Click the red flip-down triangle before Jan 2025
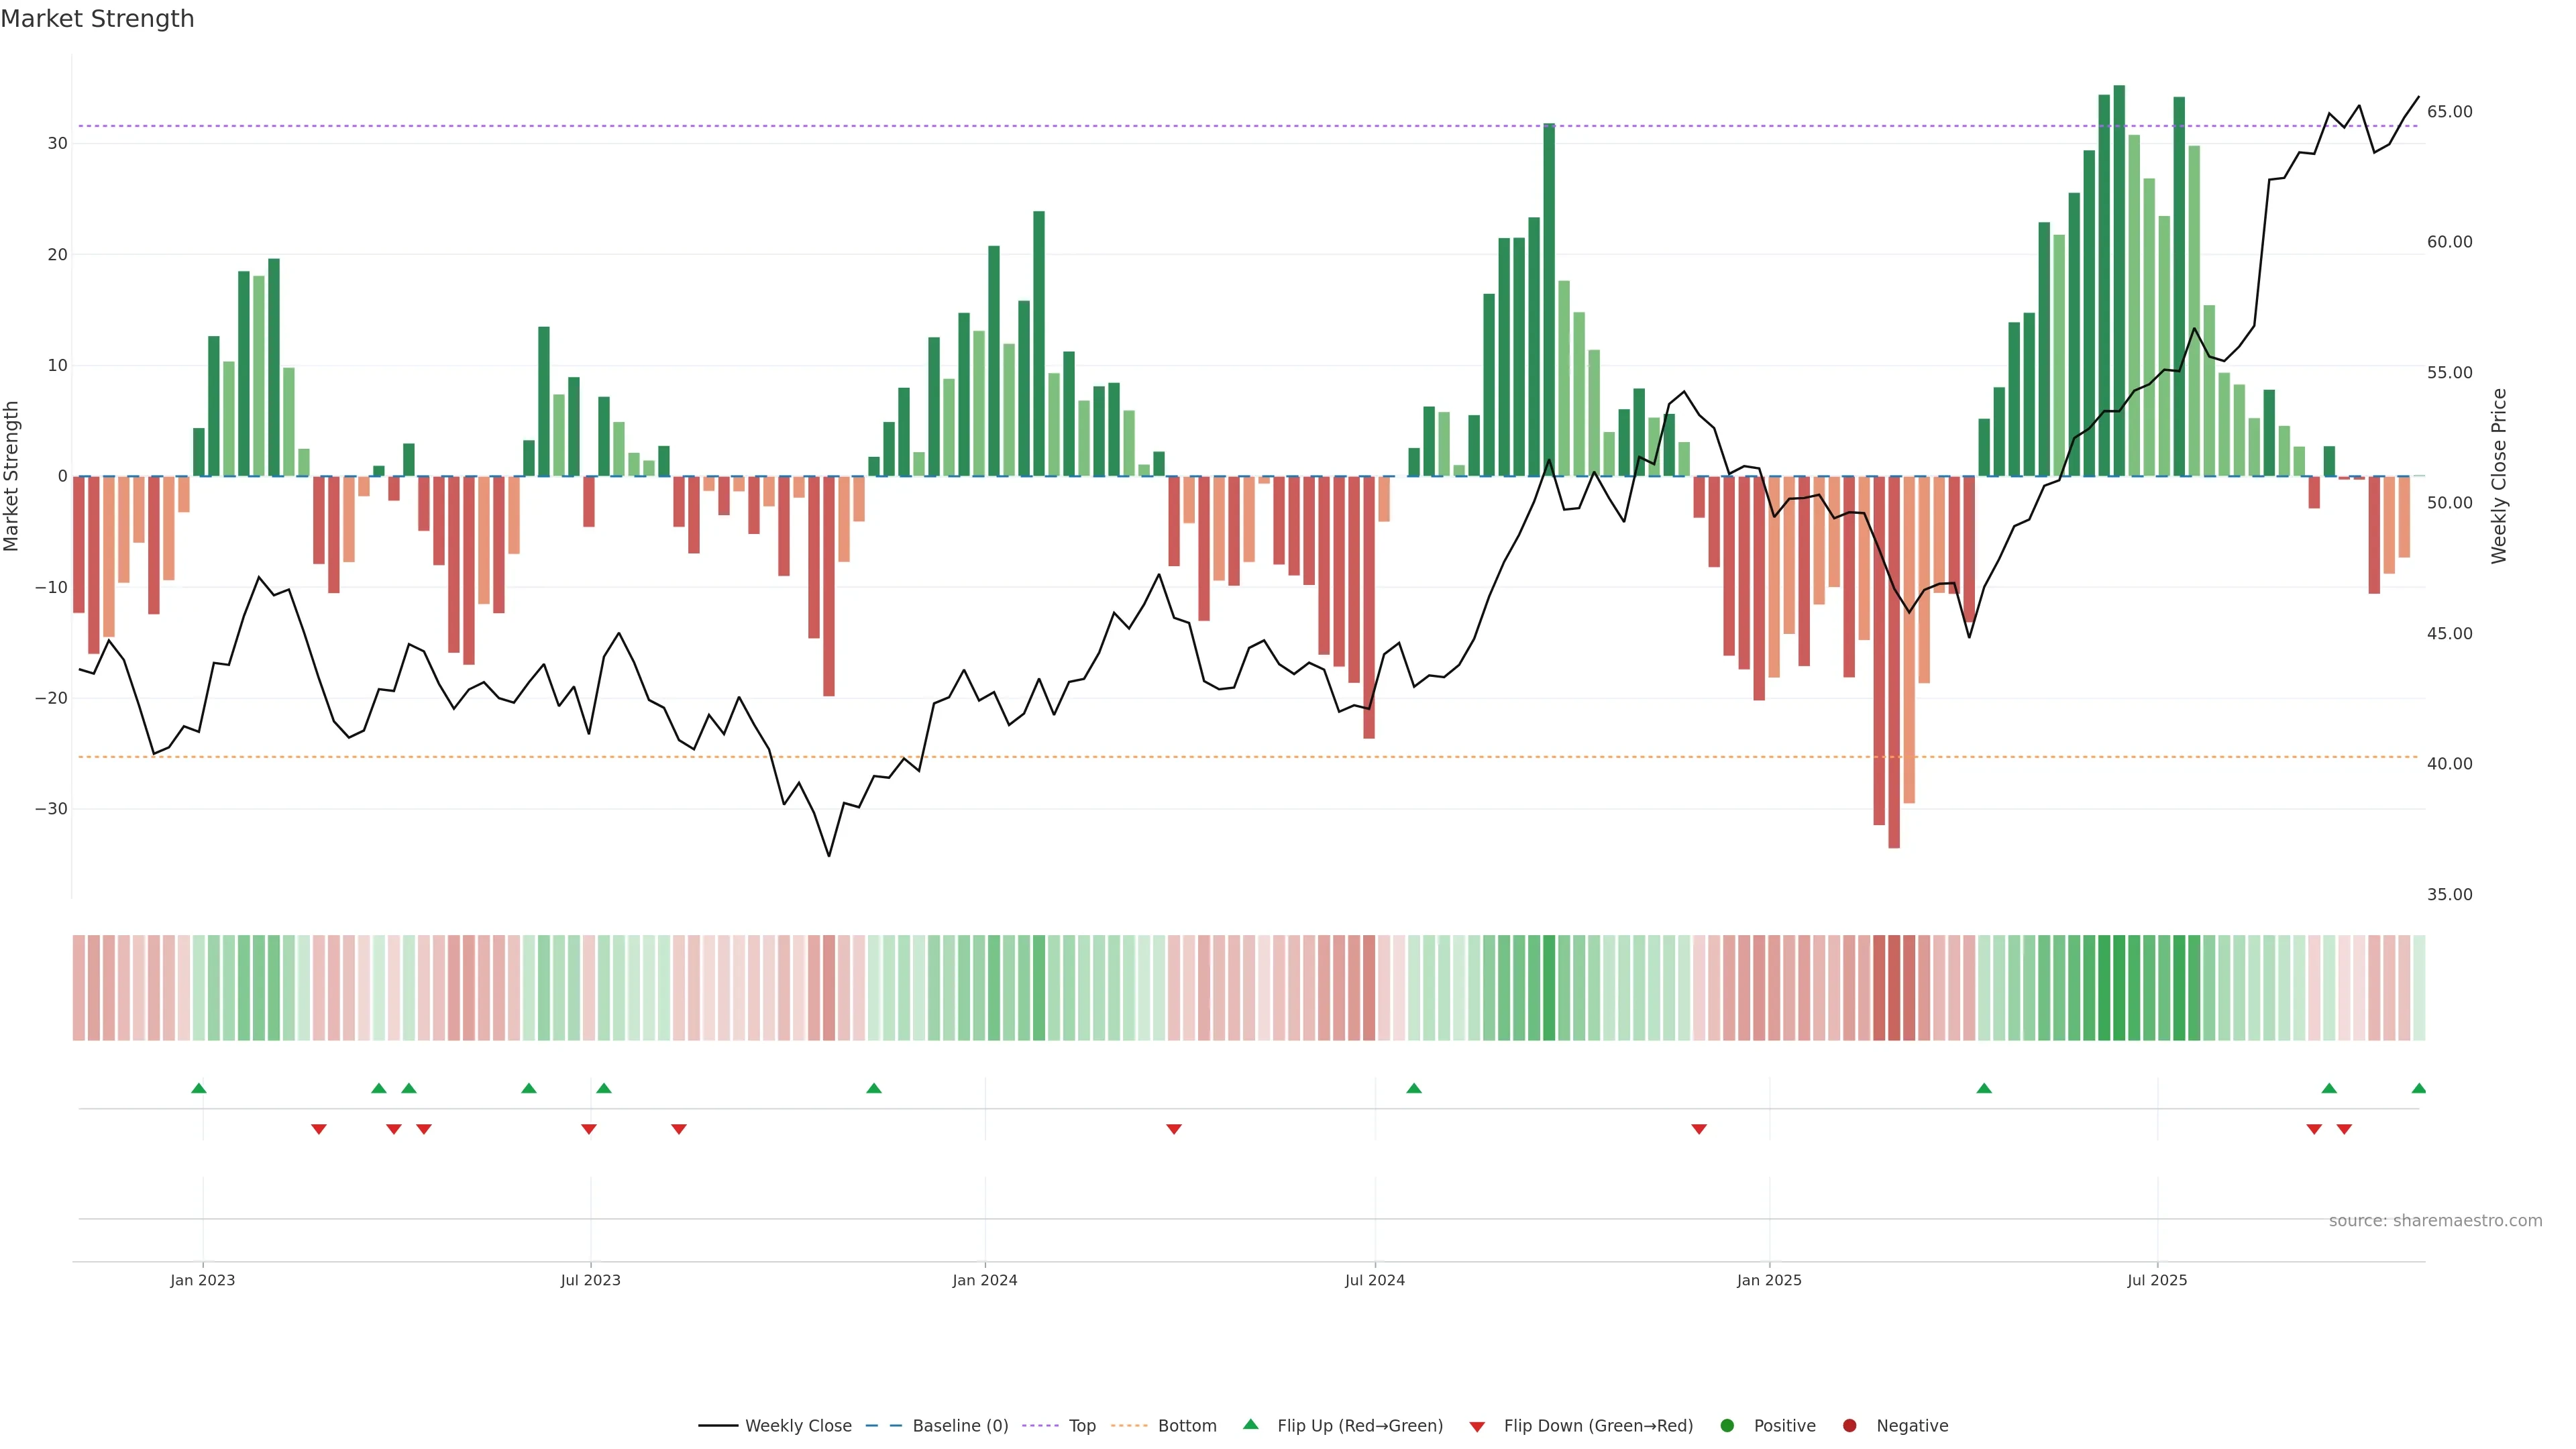The width and height of the screenshot is (2576, 1449). click(x=1698, y=1129)
